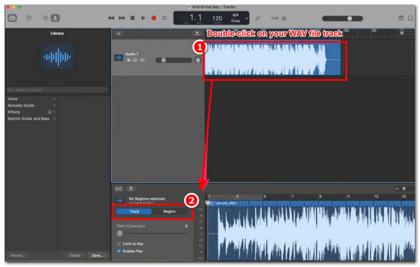Adjust the Audio 1 track volume slider

tap(173, 60)
